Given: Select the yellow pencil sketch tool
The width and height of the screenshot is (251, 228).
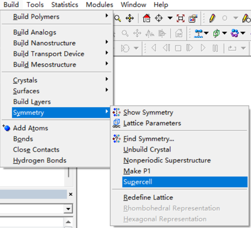Looking at the screenshot, I should pyautogui.click(x=212, y=18).
